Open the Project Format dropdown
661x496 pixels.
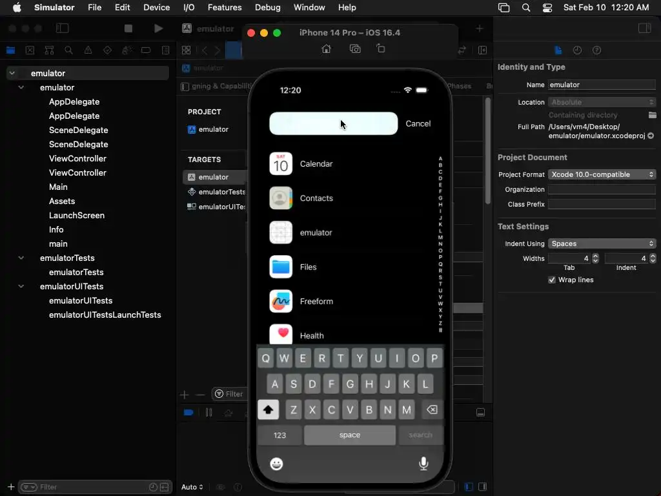click(x=602, y=174)
